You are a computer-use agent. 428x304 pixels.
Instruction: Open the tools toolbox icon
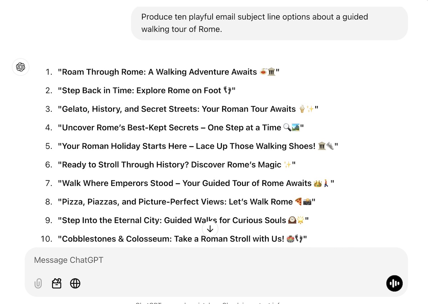(x=57, y=284)
